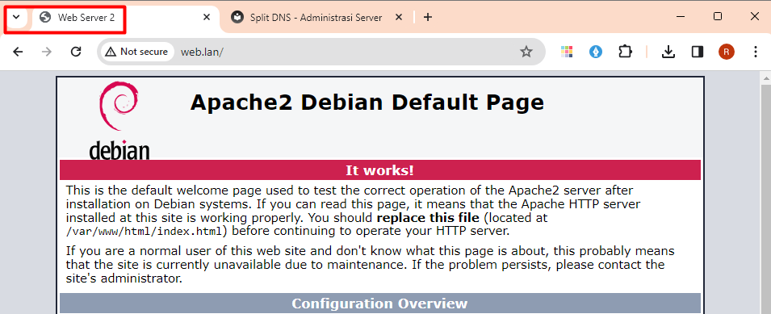The height and width of the screenshot is (314, 771).
Task: Open the Extensions puzzle piece menu
Action: click(625, 52)
